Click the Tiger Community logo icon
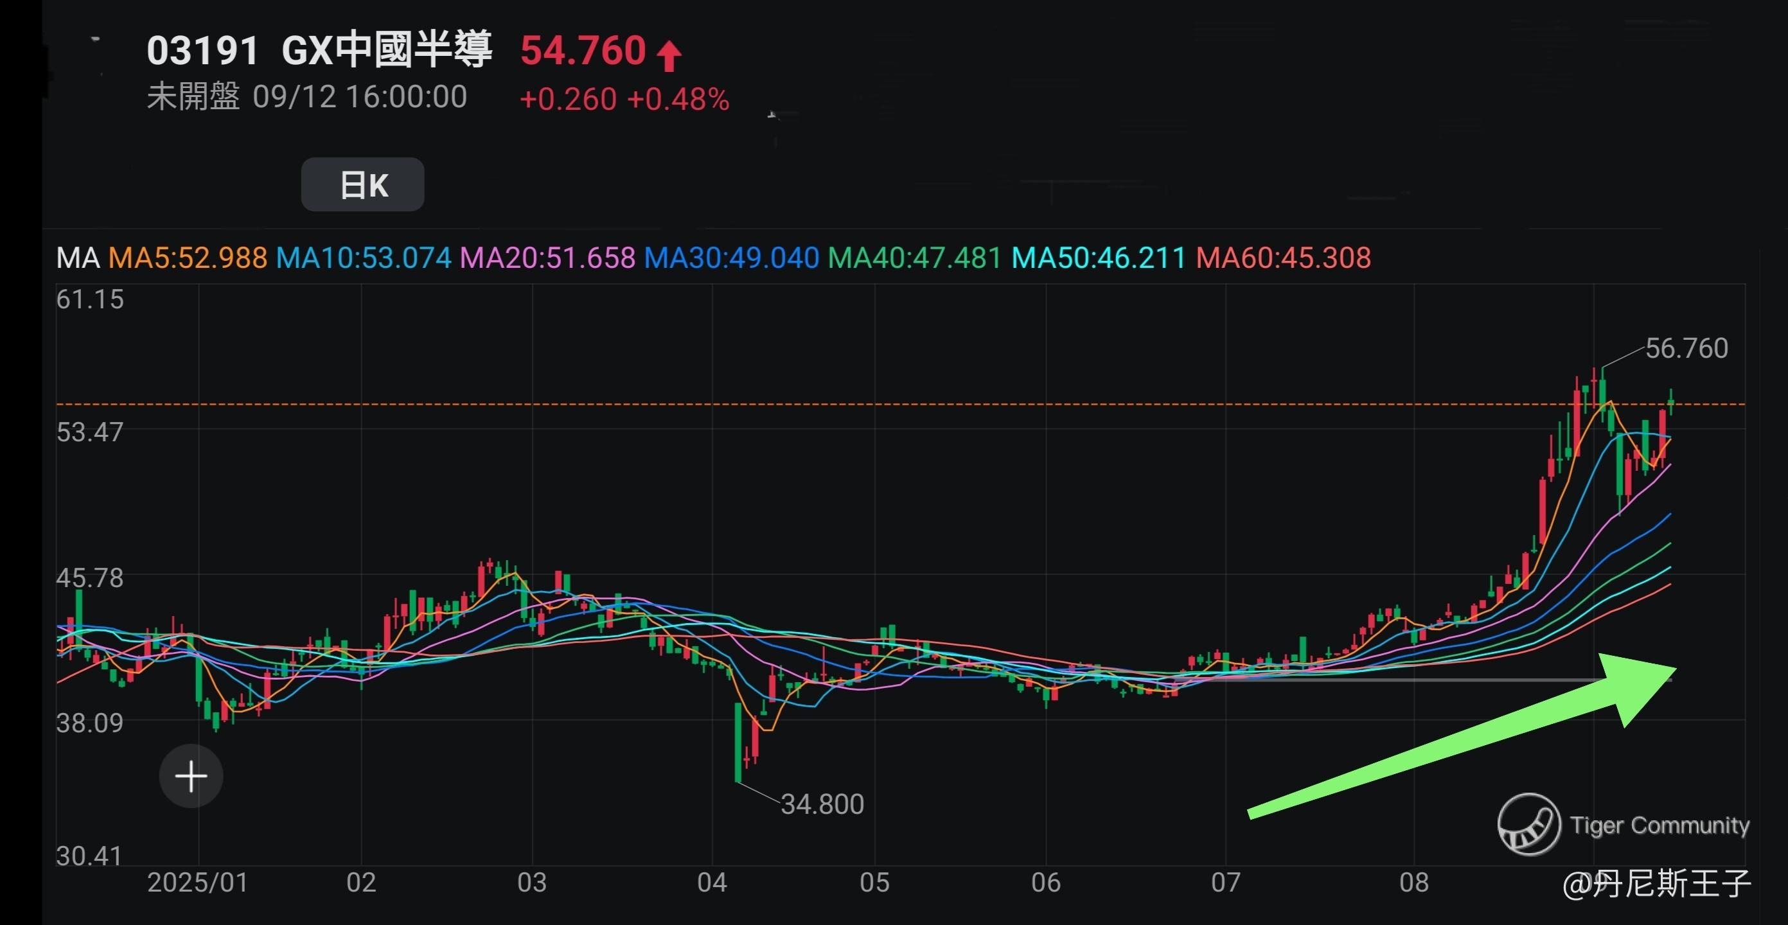Image resolution: width=1788 pixels, height=925 pixels. pos(1529,824)
